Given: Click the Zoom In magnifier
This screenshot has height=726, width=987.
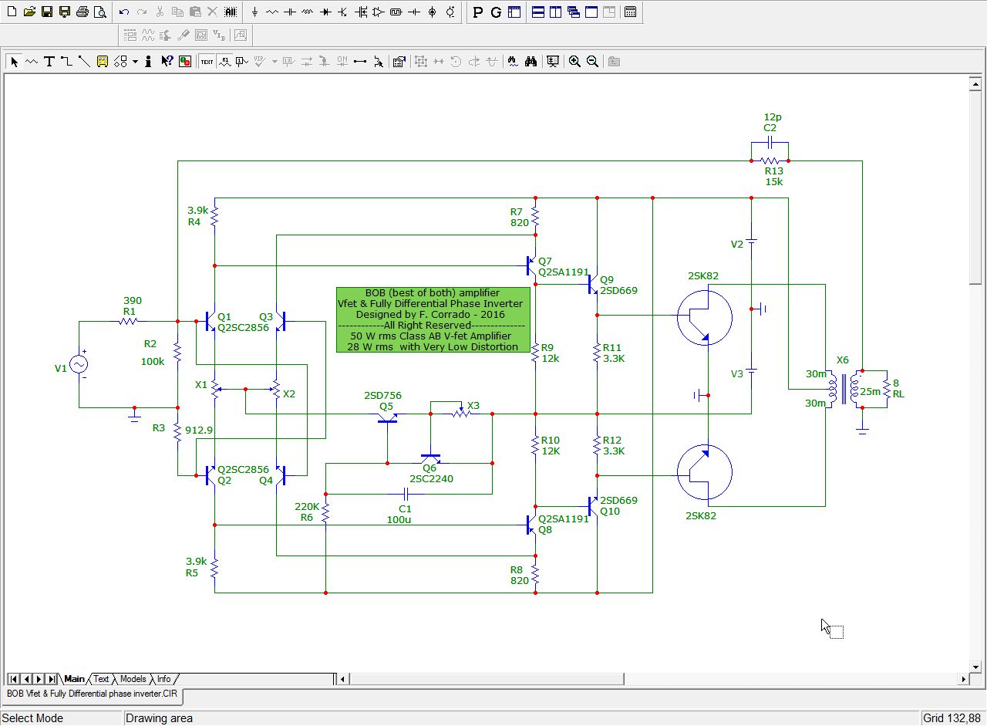Looking at the screenshot, I should click(574, 62).
